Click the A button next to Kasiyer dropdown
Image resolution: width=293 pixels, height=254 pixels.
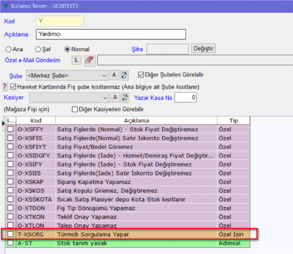coord(114,97)
